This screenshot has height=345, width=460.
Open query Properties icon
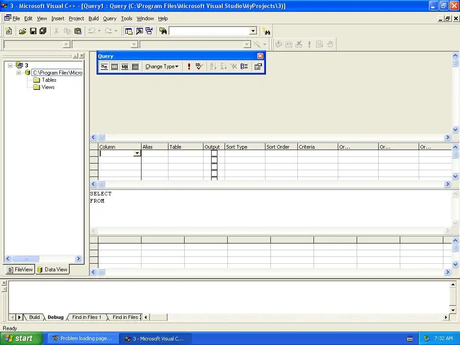coord(258,66)
